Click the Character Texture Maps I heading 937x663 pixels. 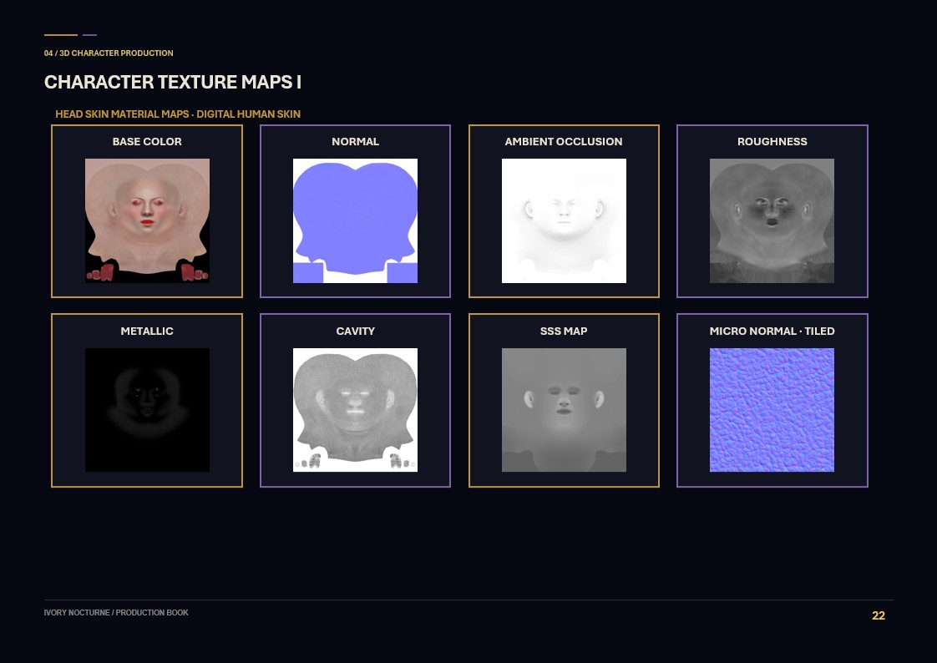173,82
